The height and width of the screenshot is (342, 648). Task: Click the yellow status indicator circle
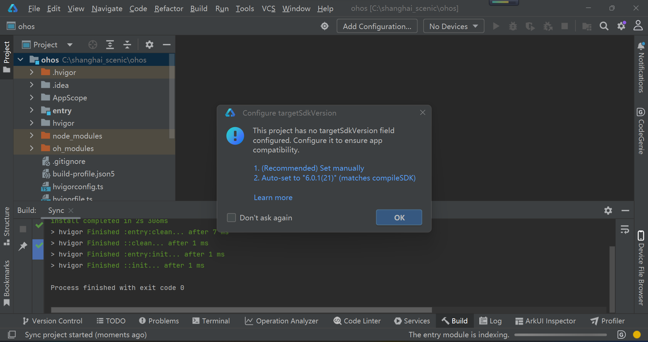click(637, 335)
